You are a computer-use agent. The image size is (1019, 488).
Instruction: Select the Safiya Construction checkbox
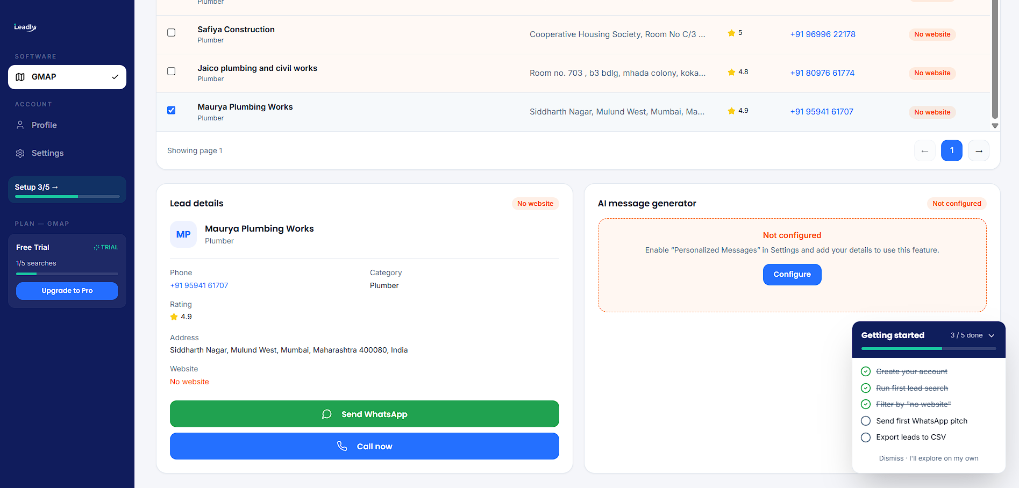[172, 33]
